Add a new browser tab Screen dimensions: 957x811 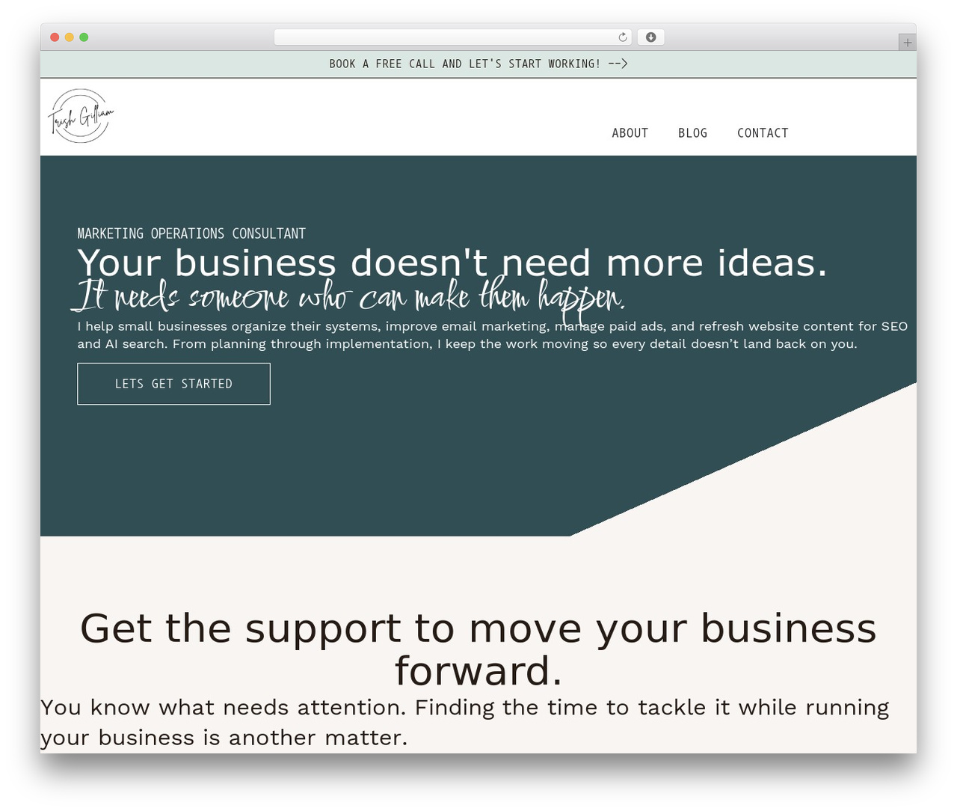click(907, 43)
